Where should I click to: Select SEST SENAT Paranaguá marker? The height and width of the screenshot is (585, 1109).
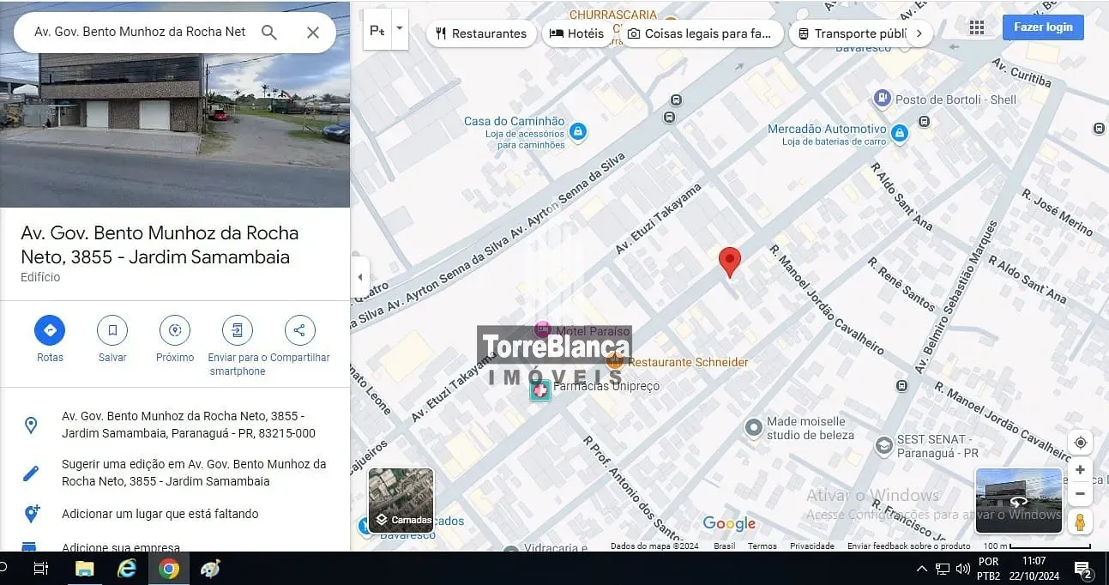click(x=883, y=446)
